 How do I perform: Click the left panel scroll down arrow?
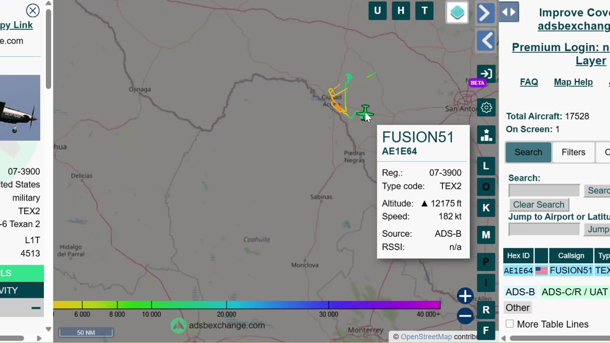pyautogui.click(x=49, y=329)
